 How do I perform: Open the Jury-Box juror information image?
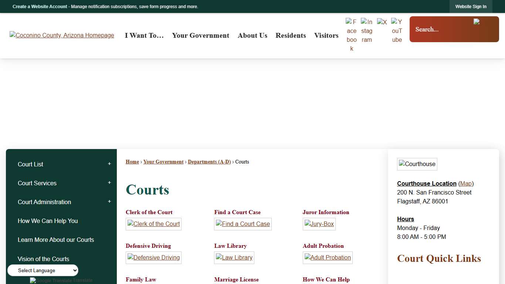[319, 224]
